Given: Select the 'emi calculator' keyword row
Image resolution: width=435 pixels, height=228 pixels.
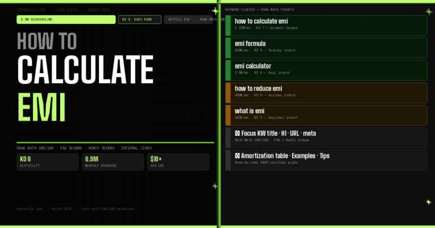Looking at the screenshot, I should pos(326,70).
